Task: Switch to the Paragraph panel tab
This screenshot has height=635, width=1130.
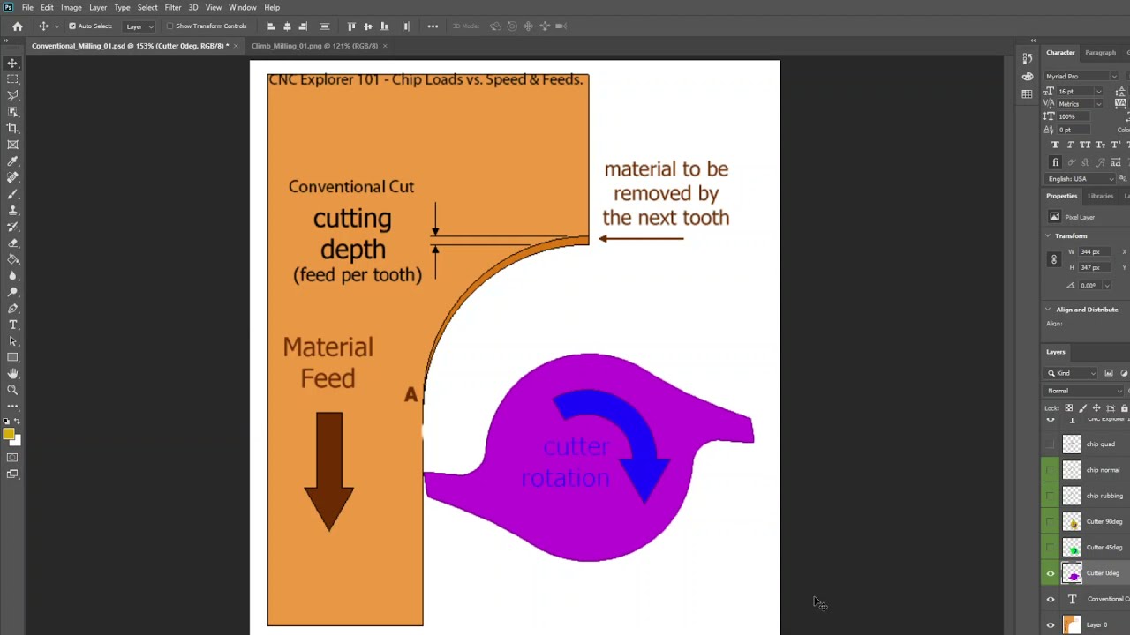Action: 1101,53
